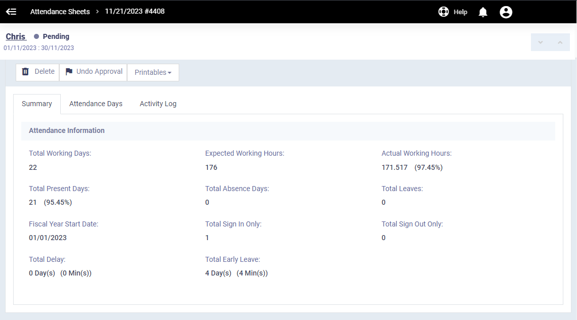Expand the Printables dropdown

coord(153,72)
